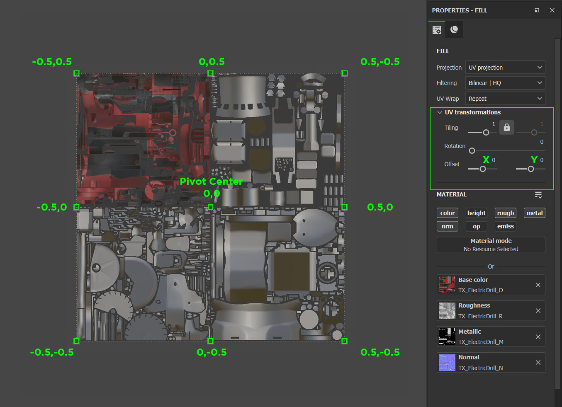The image size is (562, 407).
Task: Open the UV Wrap Repeat dropdown
Action: (505, 98)
